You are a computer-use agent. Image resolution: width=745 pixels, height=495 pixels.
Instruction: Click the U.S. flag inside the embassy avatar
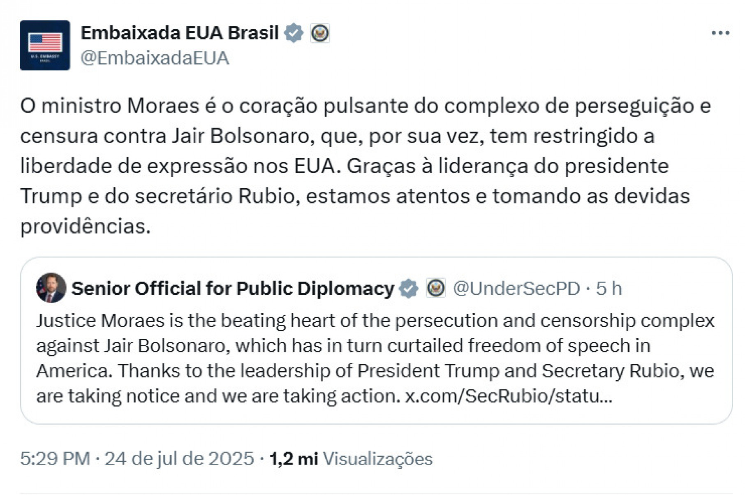pyautogui.click(x=45, y=41)
